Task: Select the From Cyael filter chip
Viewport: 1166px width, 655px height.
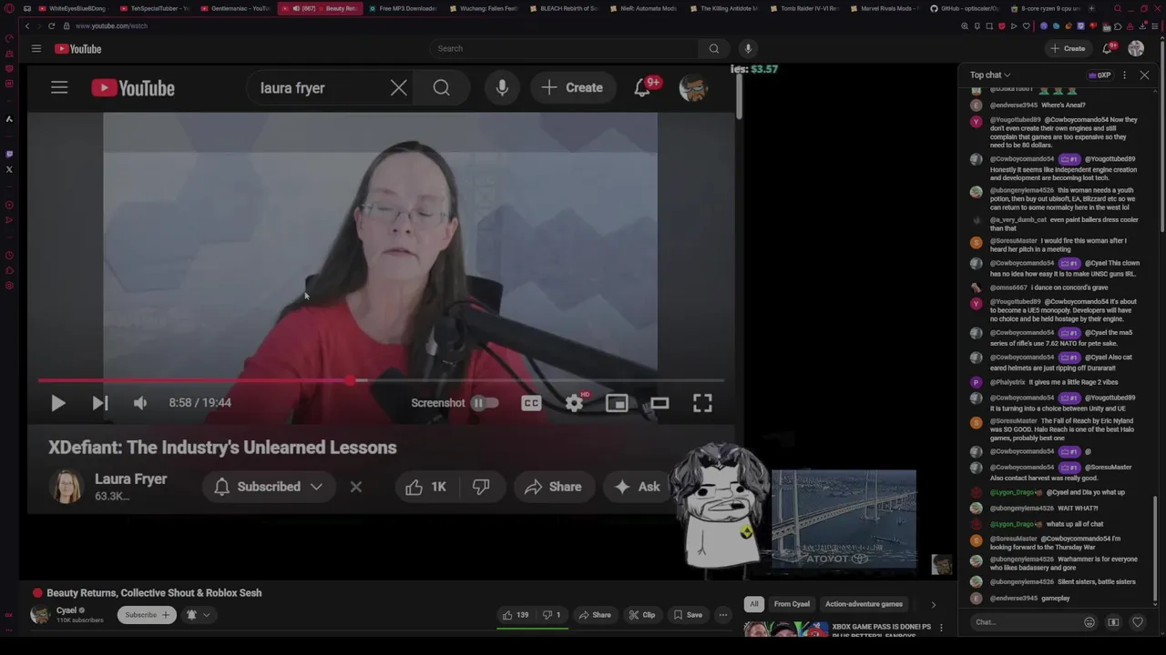Action: tap(792, 604)
